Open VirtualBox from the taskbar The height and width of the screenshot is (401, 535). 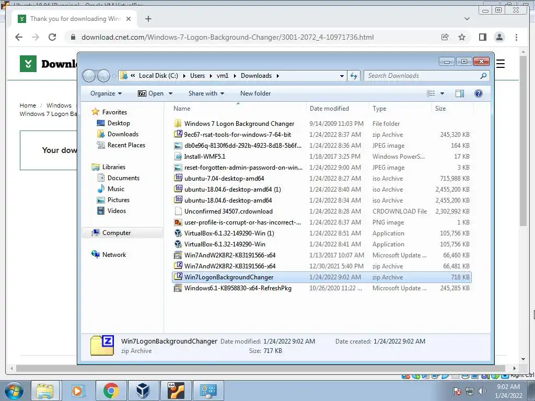143,391
